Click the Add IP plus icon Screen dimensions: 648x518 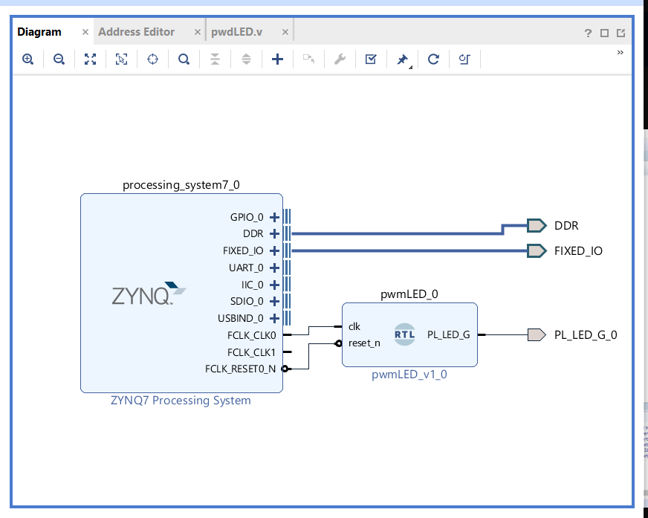[277, 59]
